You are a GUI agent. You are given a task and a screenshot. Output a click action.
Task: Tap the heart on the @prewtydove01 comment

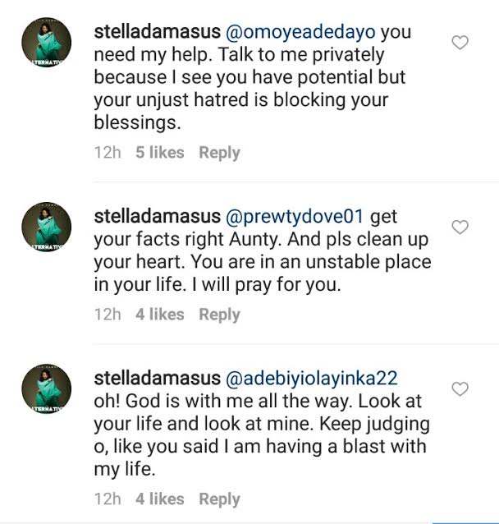[x=460, y=228]
